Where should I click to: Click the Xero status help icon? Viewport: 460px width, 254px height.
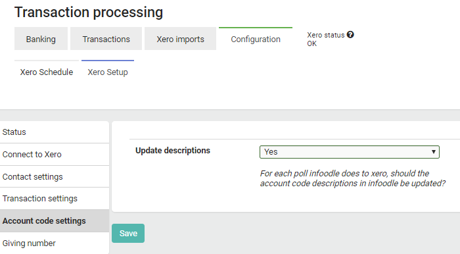[350, 35]
